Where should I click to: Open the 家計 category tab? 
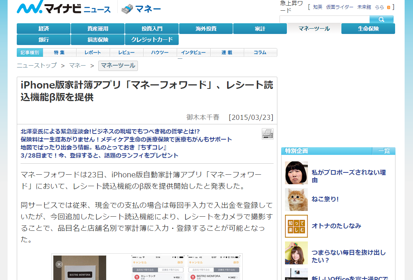tap(260, 29)
